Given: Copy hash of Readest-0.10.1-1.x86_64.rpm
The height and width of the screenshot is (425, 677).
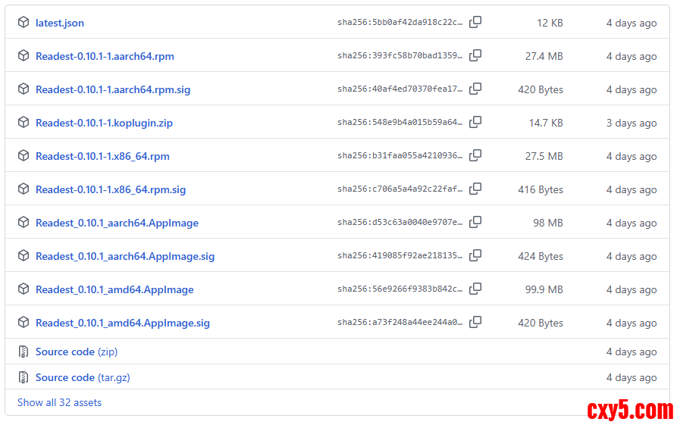Looking at the screenshot, I should point(475,156).
